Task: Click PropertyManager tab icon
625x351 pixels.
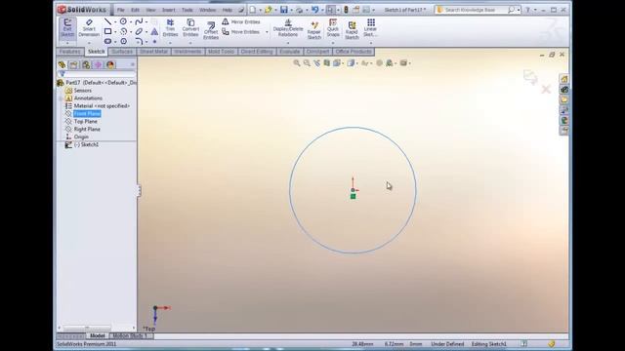Action: 74,65
